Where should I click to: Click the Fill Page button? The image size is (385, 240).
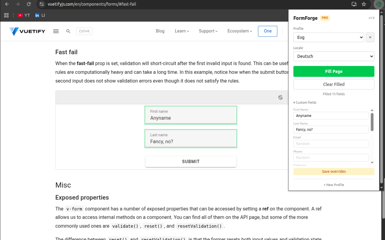click(x=334, y=71)
